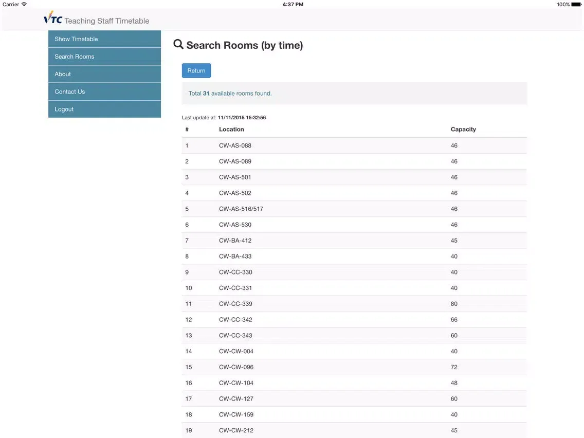This screenshot has height=438, width=584.
Task: Click the Wi-Fi signal icon in status bar
Action: pos(23,4)
